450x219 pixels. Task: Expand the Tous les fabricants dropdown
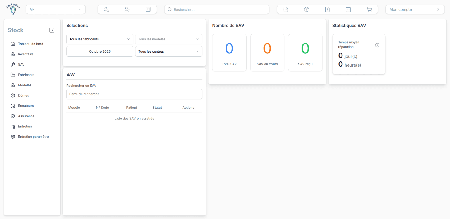(100, 39)
